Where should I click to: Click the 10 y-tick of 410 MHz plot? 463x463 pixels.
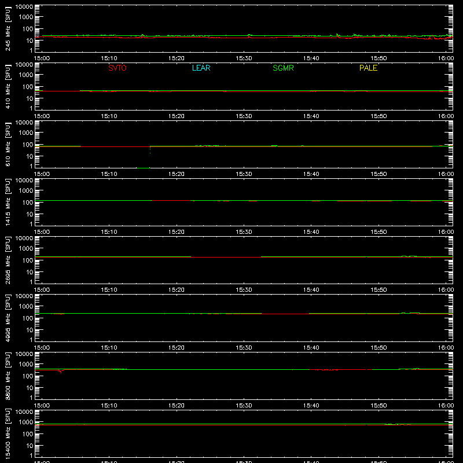[30, 98]
